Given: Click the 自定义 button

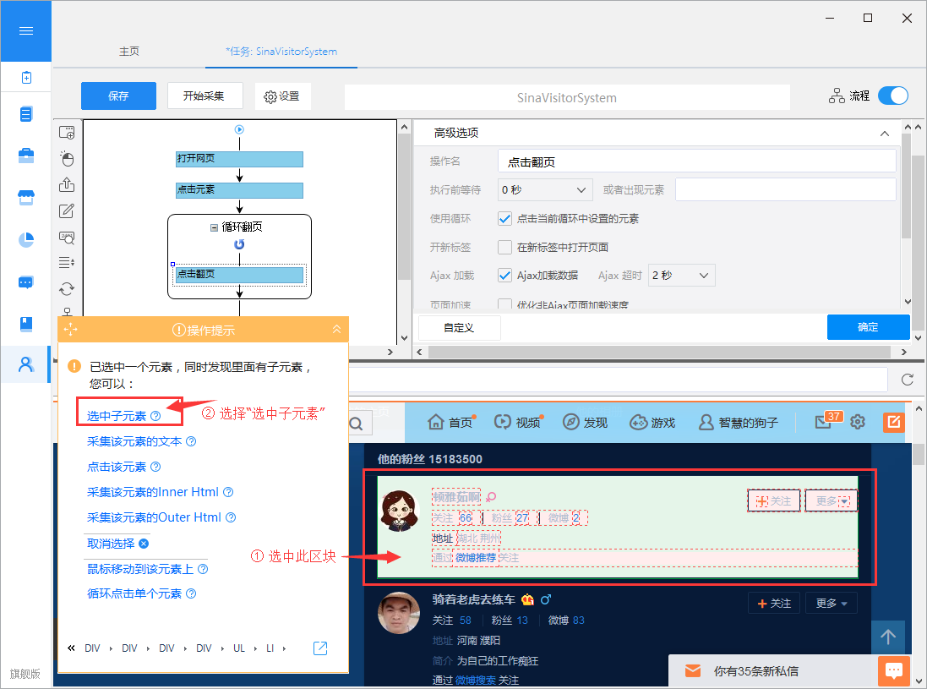Looking at the screenshot, I should coord(460,328).
